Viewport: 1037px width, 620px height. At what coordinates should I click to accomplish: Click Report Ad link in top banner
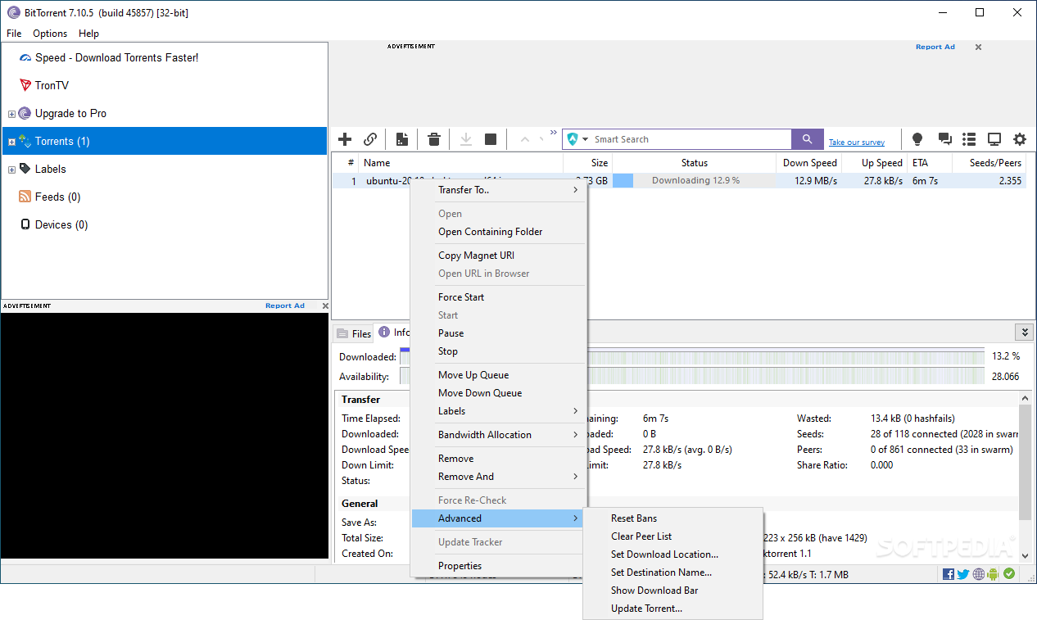[935, 47]
